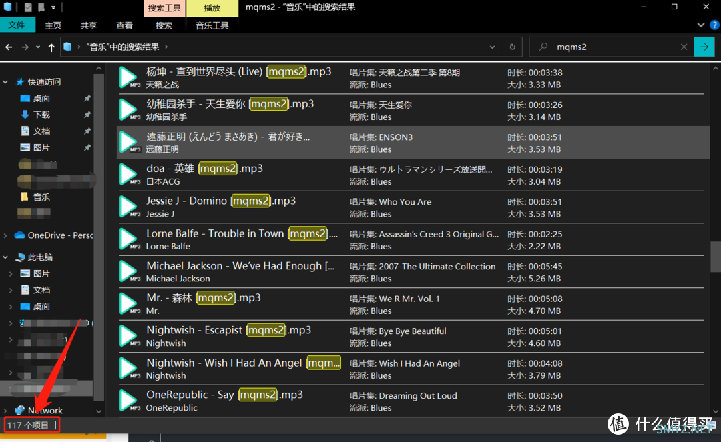Navigate up one folder level
The image size is (721, 442).
[x=51, y=47]
